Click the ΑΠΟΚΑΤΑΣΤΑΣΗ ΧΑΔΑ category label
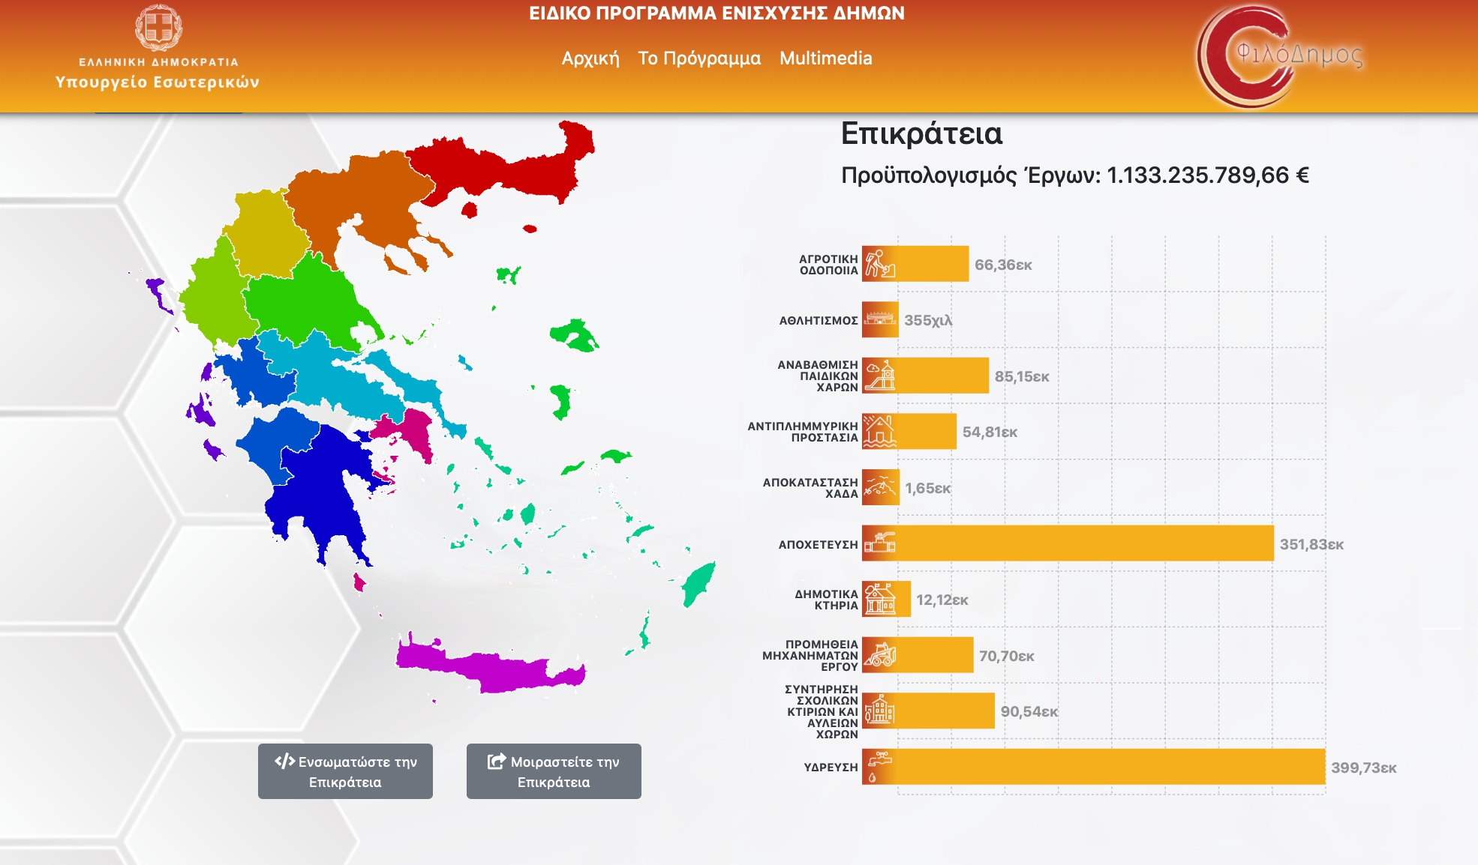 click(810, 488)
